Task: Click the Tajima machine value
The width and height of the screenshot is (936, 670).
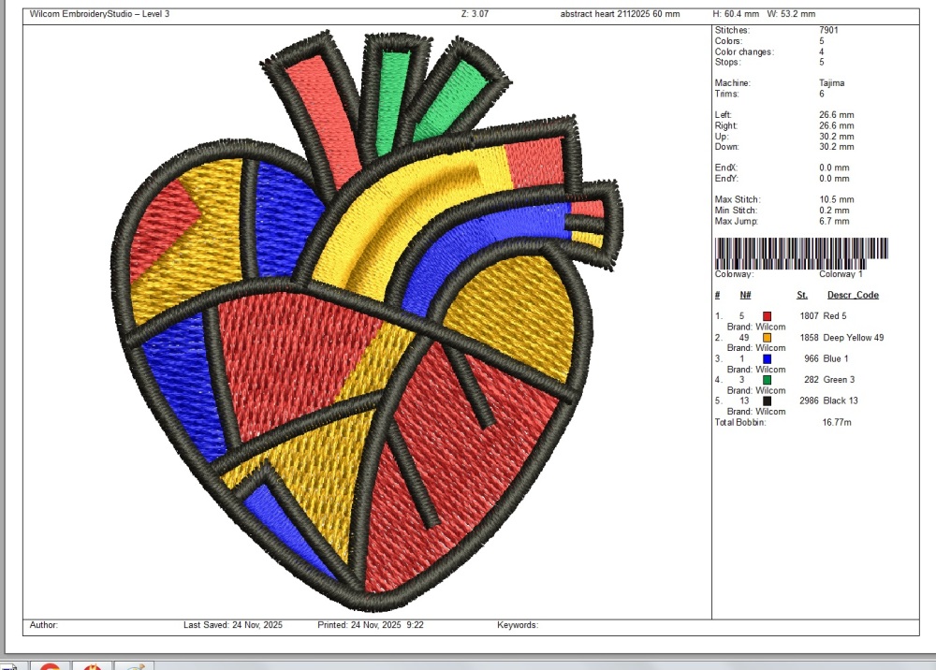Action: 831,83
